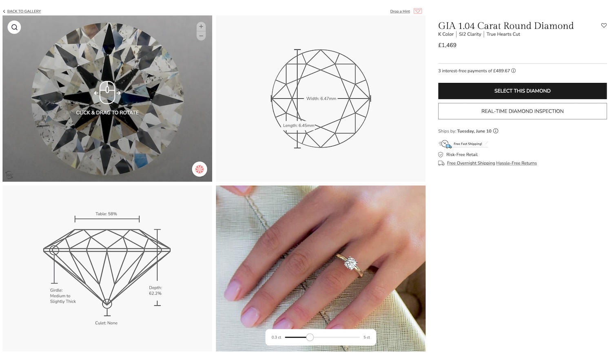Open Free Overnight Shipping link
Viewport: 612px width, 354px height.
pyautogui.click(x=471, y=163)
